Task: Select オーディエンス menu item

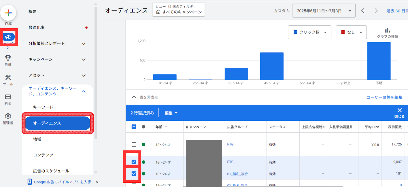Action: pos(58,123)
